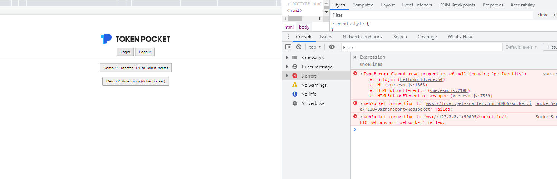Switch to the Properties tab
Image resolution: width=557 pixels, height=179 pixels.
click(x=493, y=5)
